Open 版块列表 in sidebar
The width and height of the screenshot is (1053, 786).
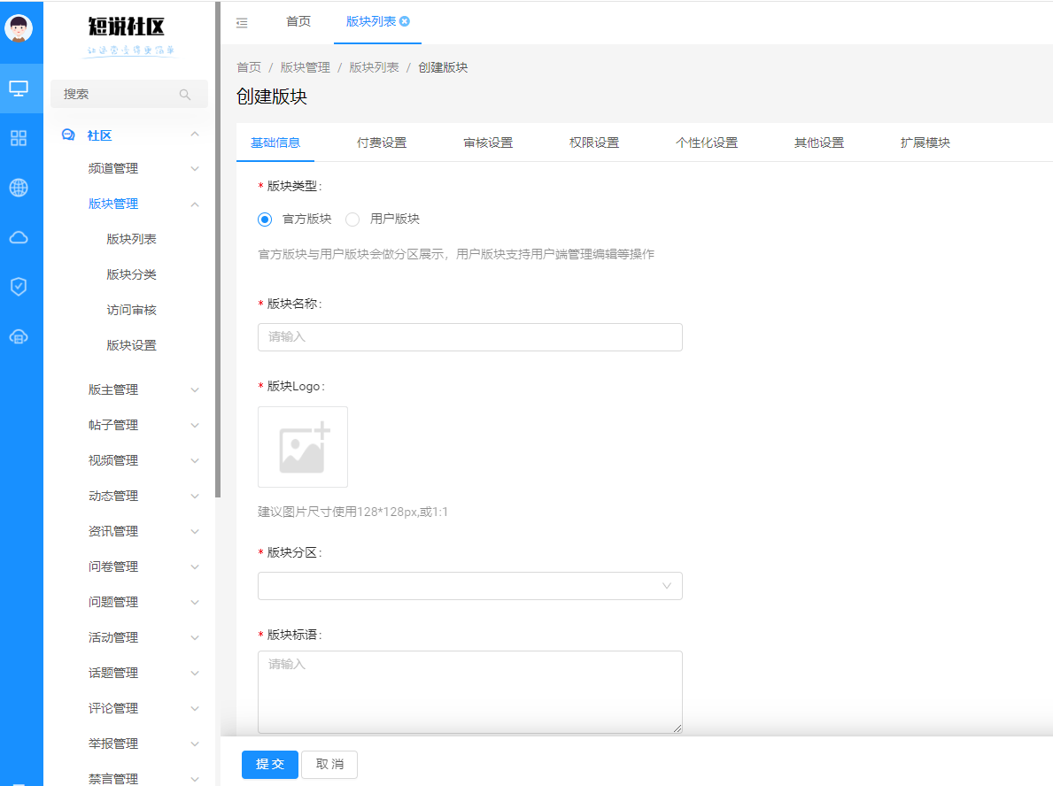132,239
